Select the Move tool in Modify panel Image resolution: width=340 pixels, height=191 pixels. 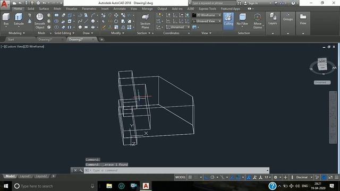pyautogui.click(x=116, y=15)
